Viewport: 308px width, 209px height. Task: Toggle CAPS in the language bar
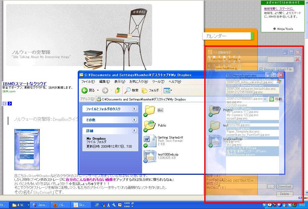coord(127,203)
